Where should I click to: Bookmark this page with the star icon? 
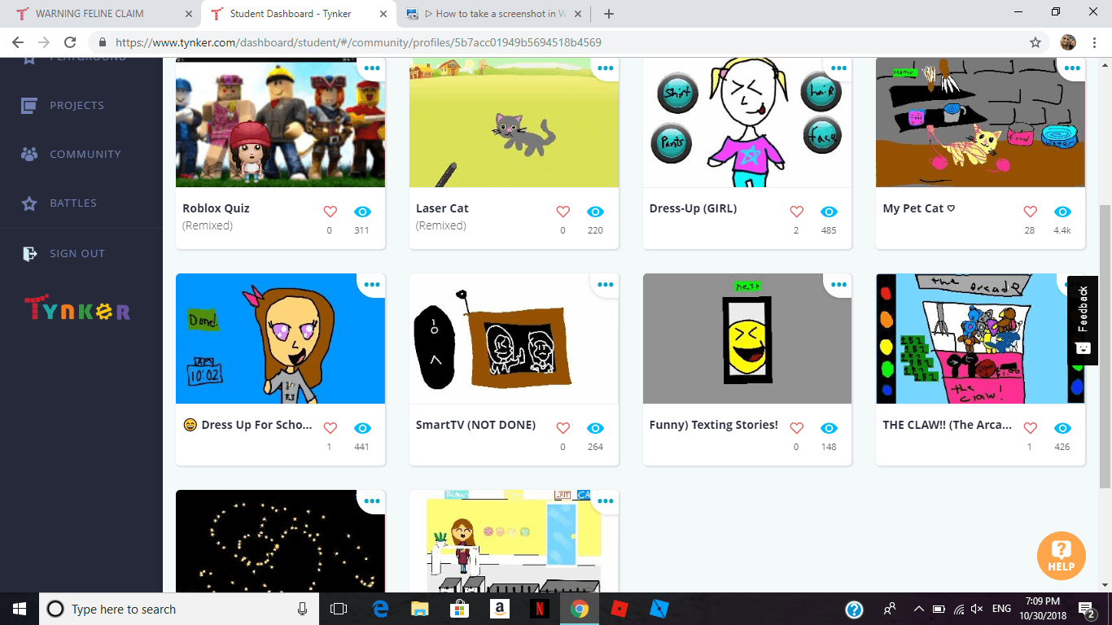pos(1035,42)
